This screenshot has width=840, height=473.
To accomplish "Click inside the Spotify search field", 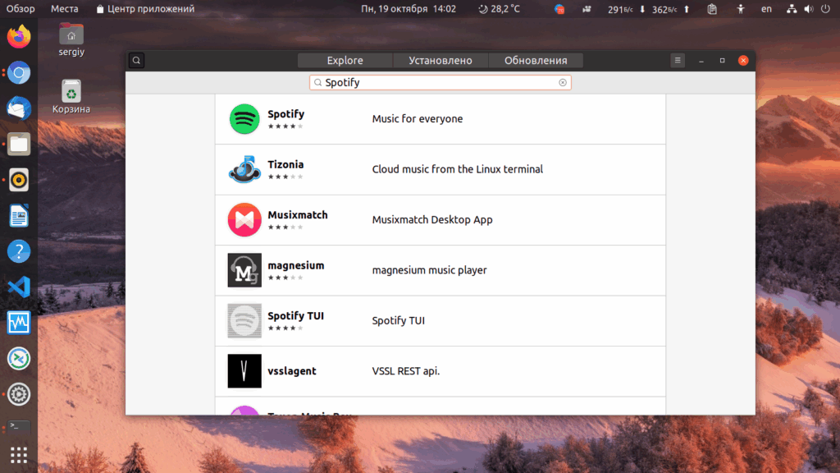I will 441,83.
